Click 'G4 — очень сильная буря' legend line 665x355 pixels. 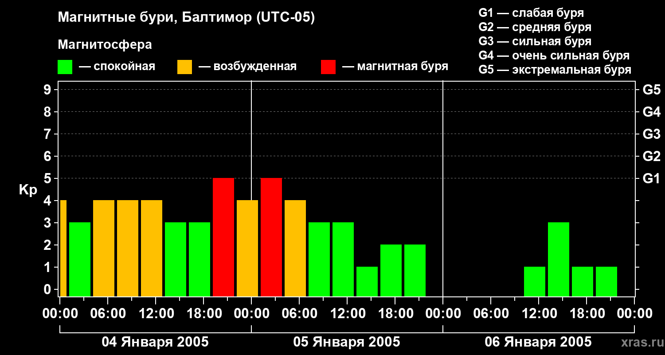pos(554,55)
